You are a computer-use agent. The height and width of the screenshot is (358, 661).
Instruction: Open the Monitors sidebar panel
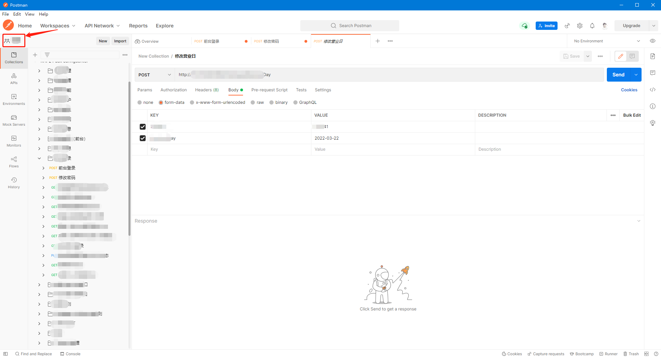pos(14,141)
